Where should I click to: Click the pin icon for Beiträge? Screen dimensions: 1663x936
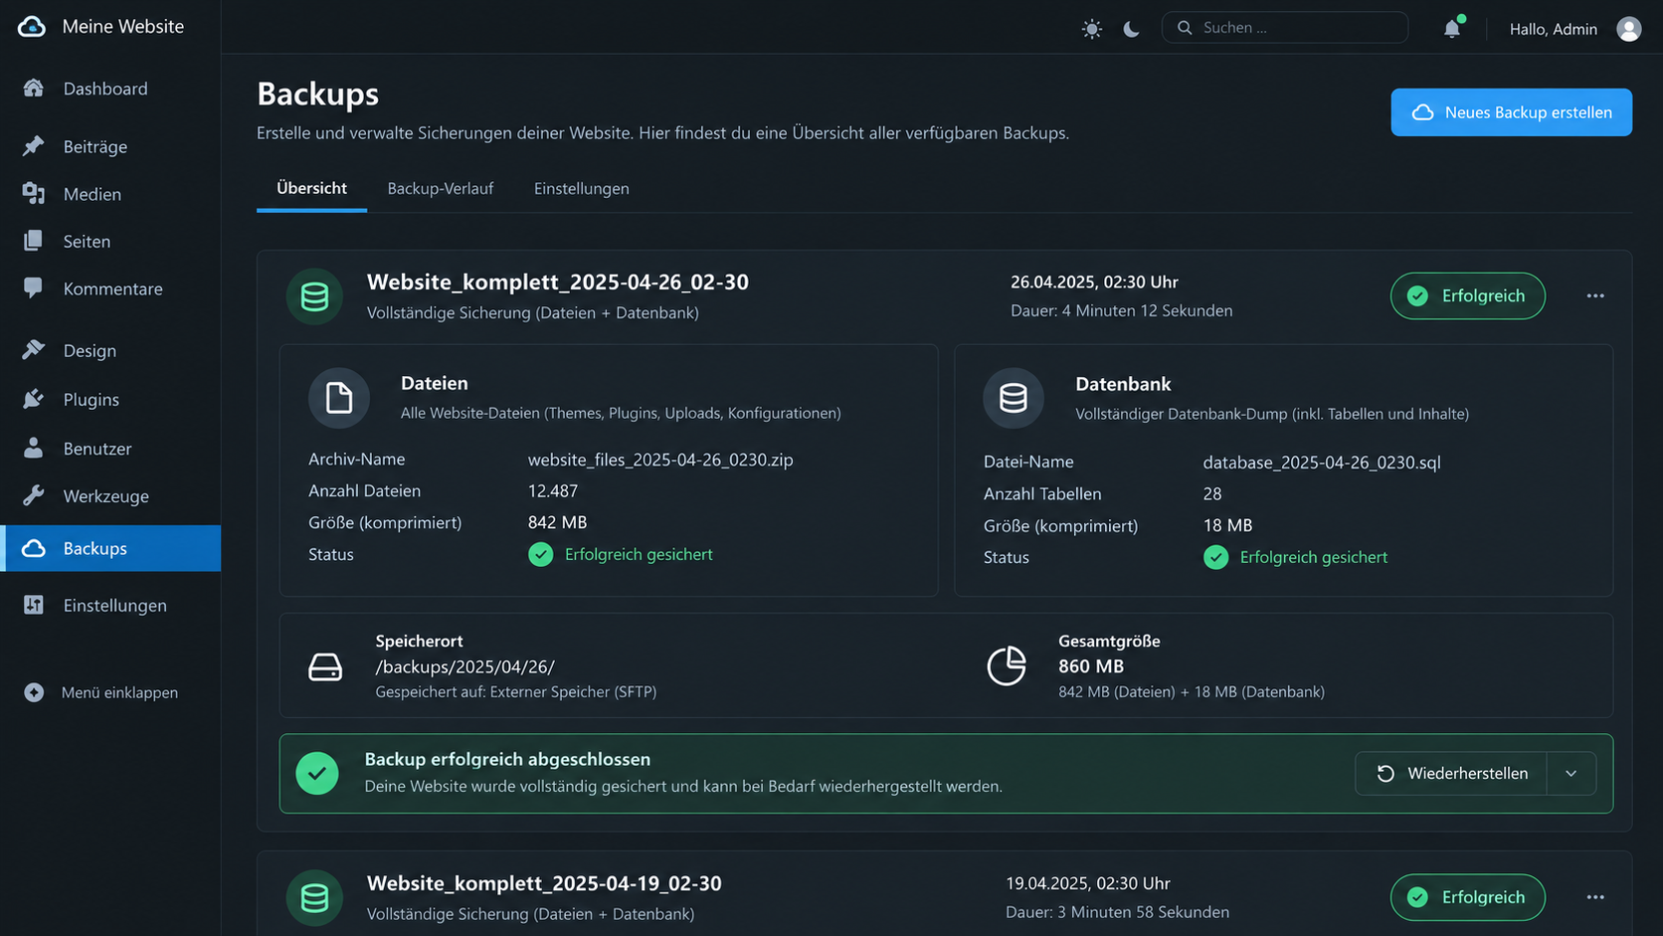click(x=34, y=146)
